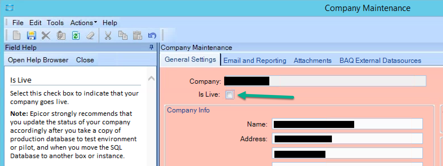
Task: Click the Company input field
Action: point(325,81)
